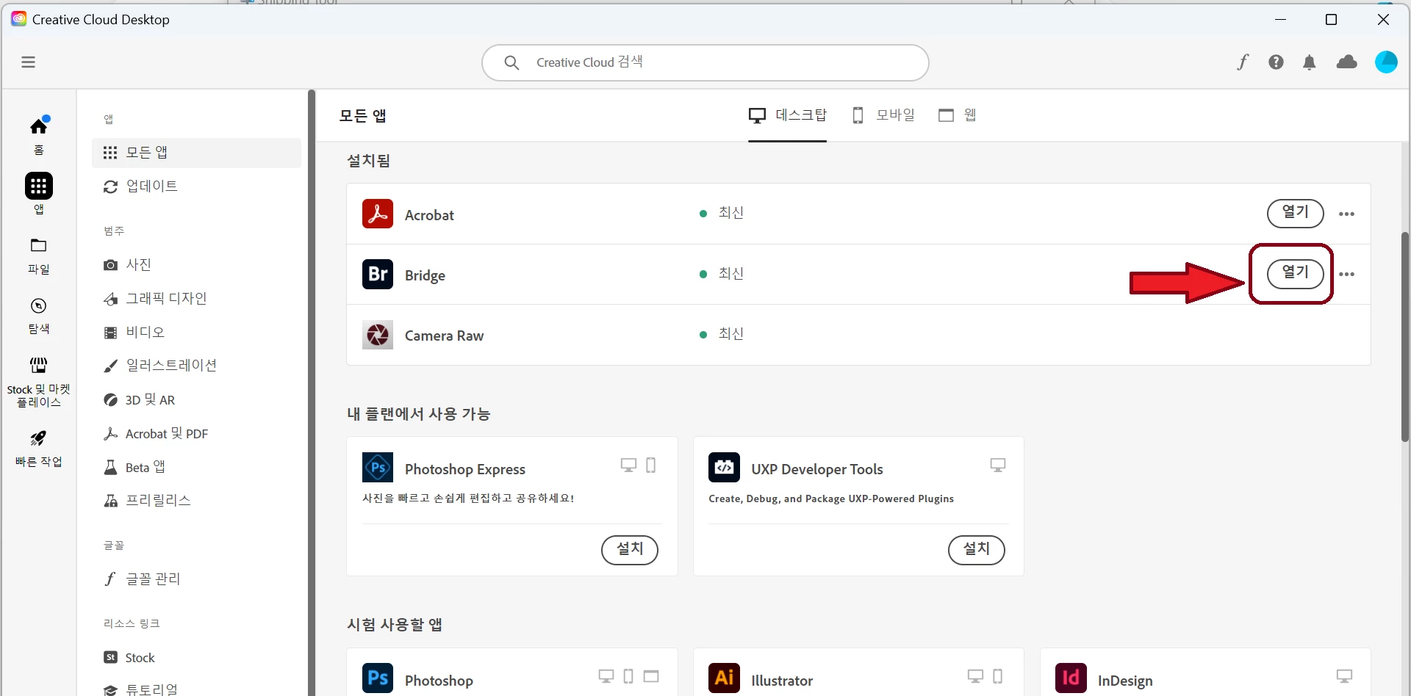Click the sidebar vertical scrollbar
This screenshot has height=696, width=1411.
coord(312,393)
